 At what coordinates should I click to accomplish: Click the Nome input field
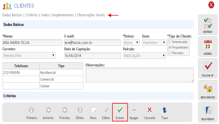32,42
